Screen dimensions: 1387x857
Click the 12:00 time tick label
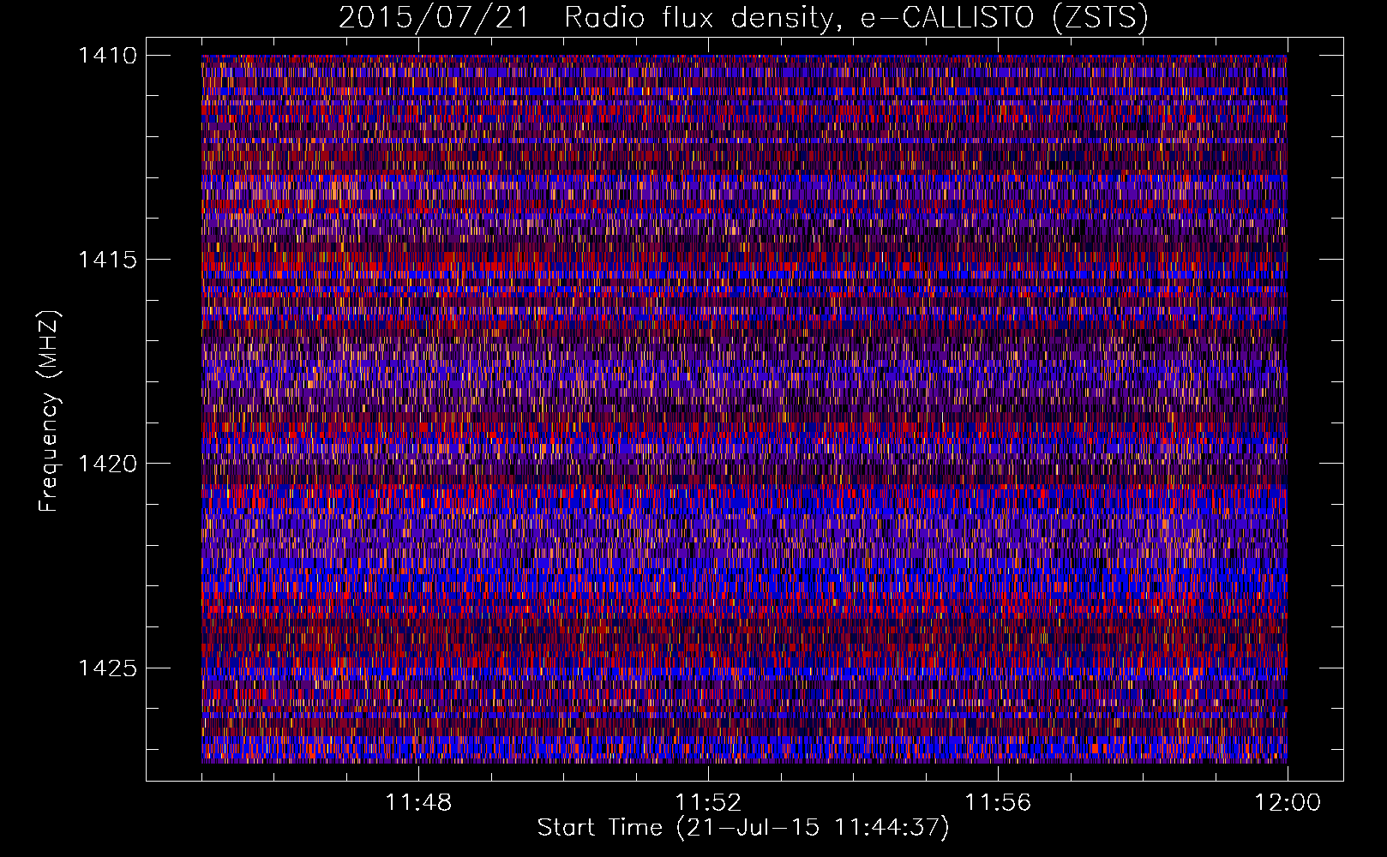point(1288,803)
